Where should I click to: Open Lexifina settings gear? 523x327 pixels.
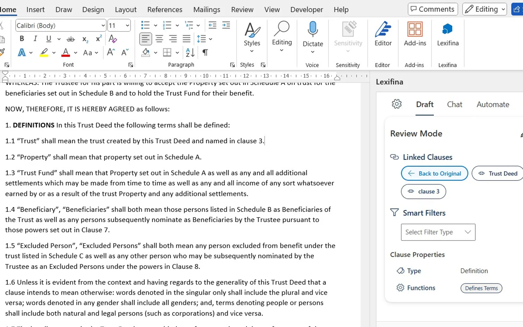point(396,104)
